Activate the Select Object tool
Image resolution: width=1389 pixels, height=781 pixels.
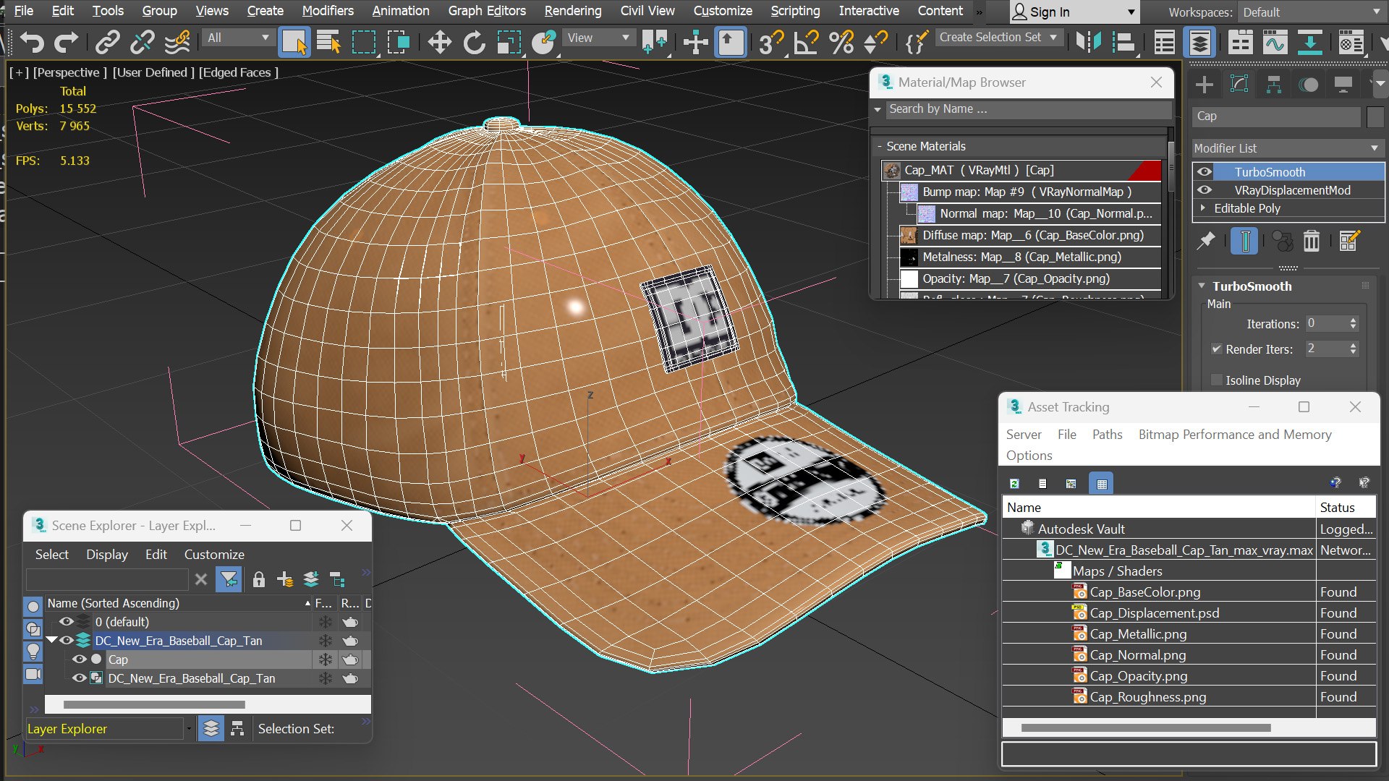[x=294, y=42]
